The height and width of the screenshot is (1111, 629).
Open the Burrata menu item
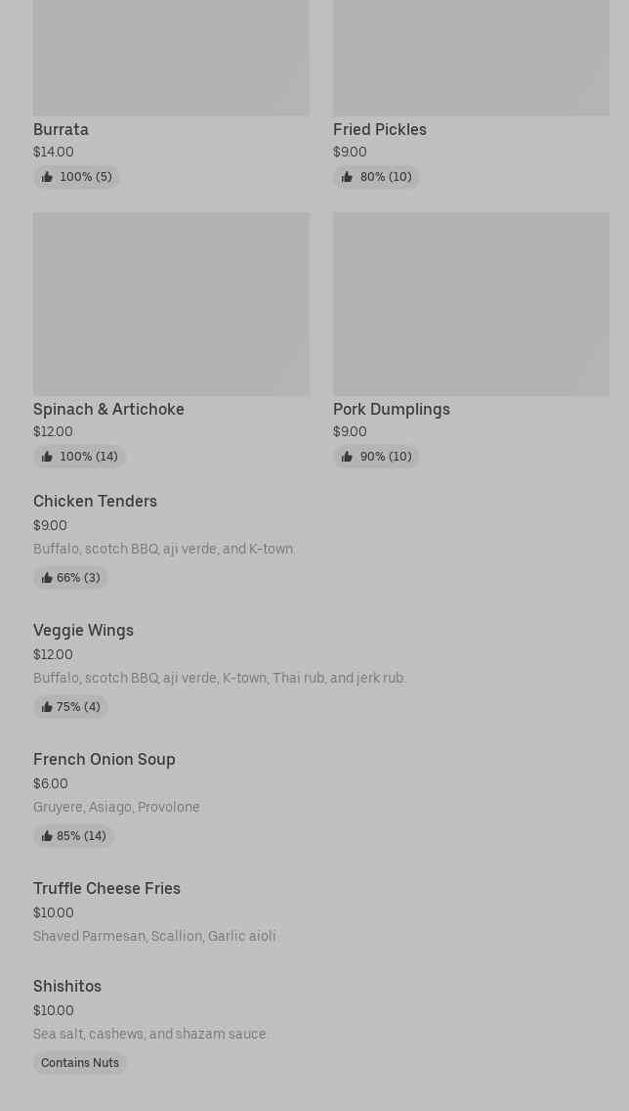tap(61, 129)
